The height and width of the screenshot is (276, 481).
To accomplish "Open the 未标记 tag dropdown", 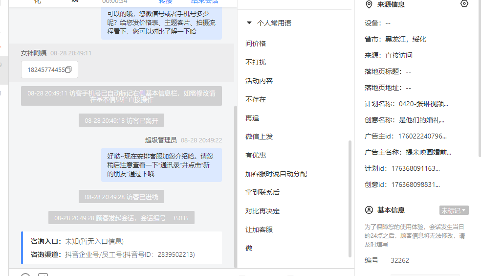I will [454, 210].
